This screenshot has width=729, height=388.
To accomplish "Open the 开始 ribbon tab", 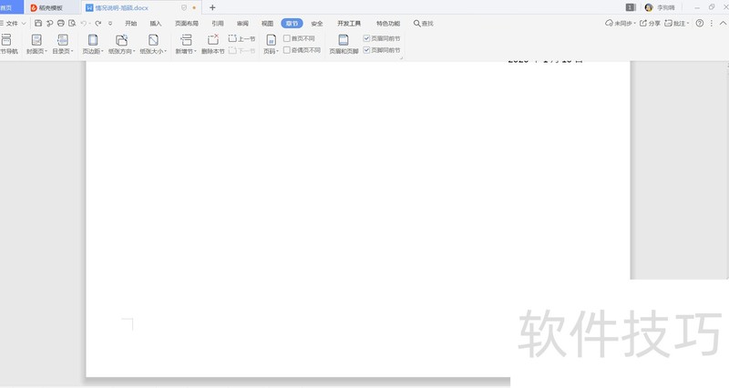I will [130, 24].
